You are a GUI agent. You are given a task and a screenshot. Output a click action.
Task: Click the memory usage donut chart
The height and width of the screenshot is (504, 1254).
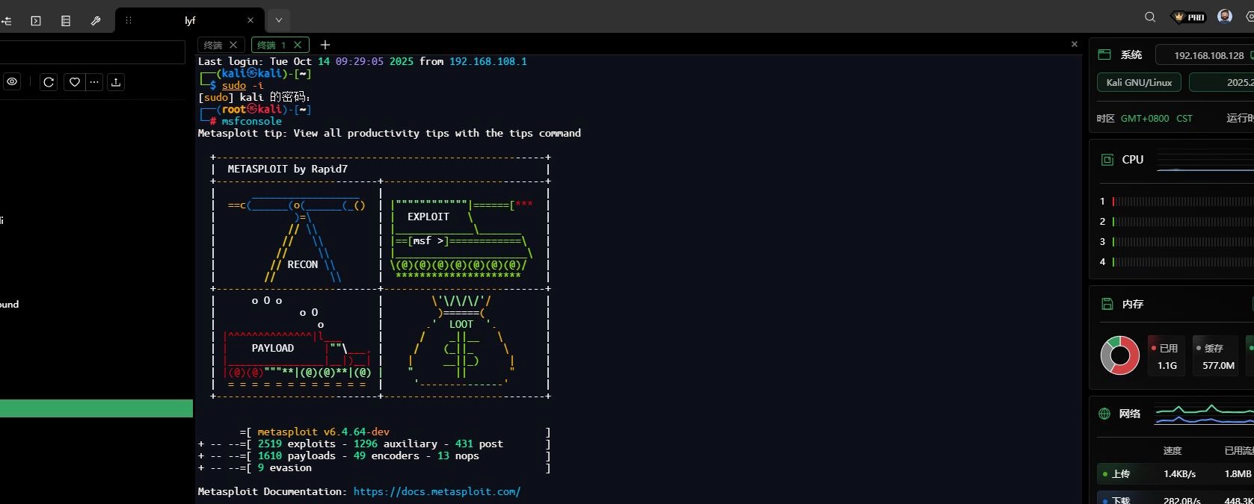pos(1120,355)
